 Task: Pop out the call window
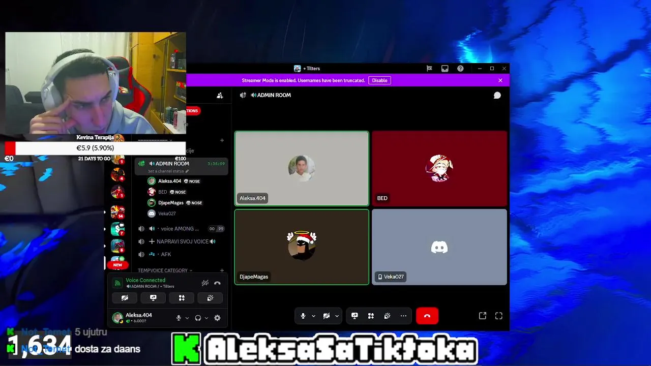483,316
